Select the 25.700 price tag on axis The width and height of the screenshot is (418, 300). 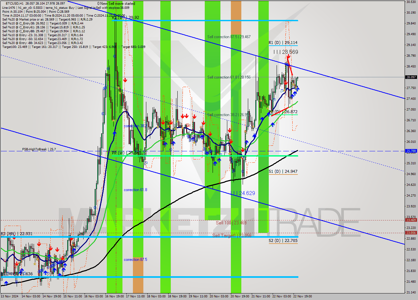click(411, 151)
